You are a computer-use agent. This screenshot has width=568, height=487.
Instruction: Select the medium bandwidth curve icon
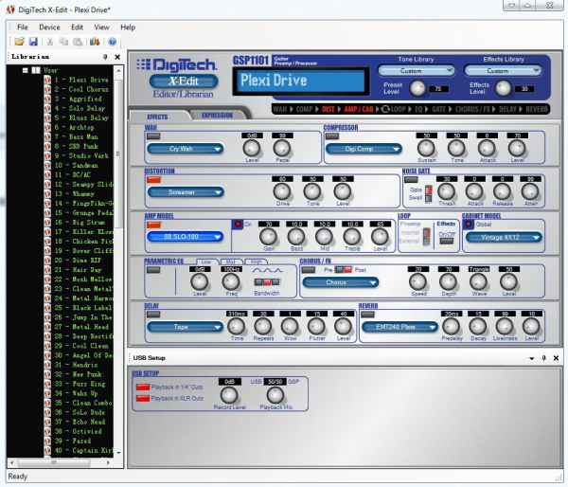coord(267,271)
